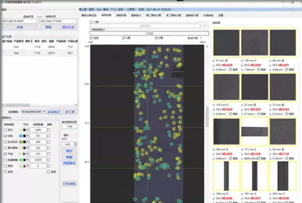Enable the 小卷 checkbox above the defect map
302x203 pixels.
pyautogui.click(x=91, y=22)
